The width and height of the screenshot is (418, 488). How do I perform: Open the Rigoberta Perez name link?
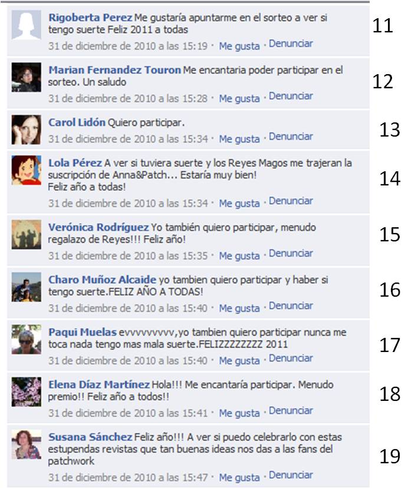click(90, 18)
